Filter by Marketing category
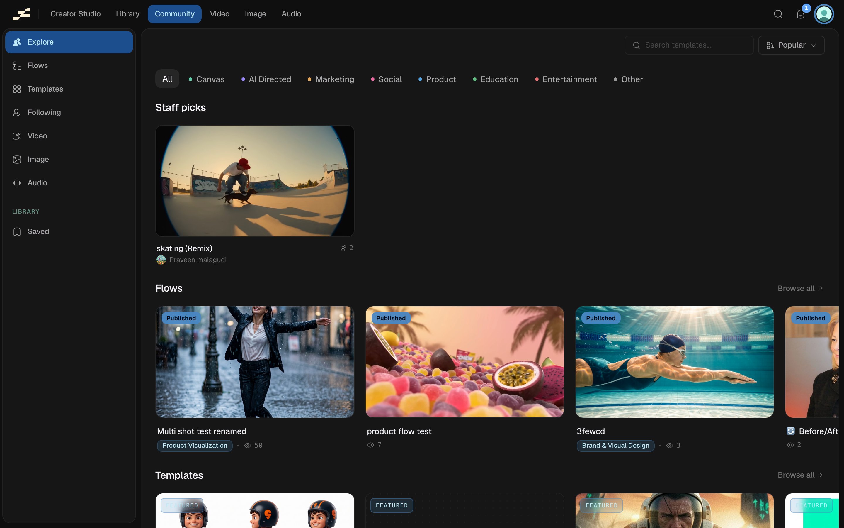Screen dimensions: 844x528 331,79
